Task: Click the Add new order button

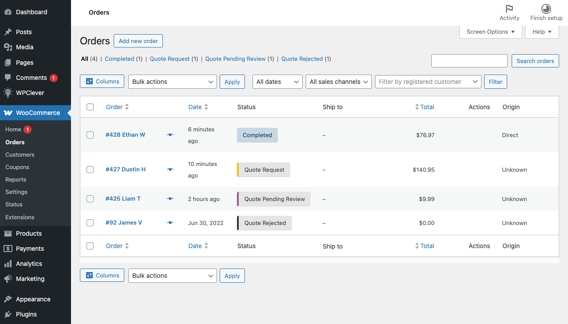Action: [138, 41]
